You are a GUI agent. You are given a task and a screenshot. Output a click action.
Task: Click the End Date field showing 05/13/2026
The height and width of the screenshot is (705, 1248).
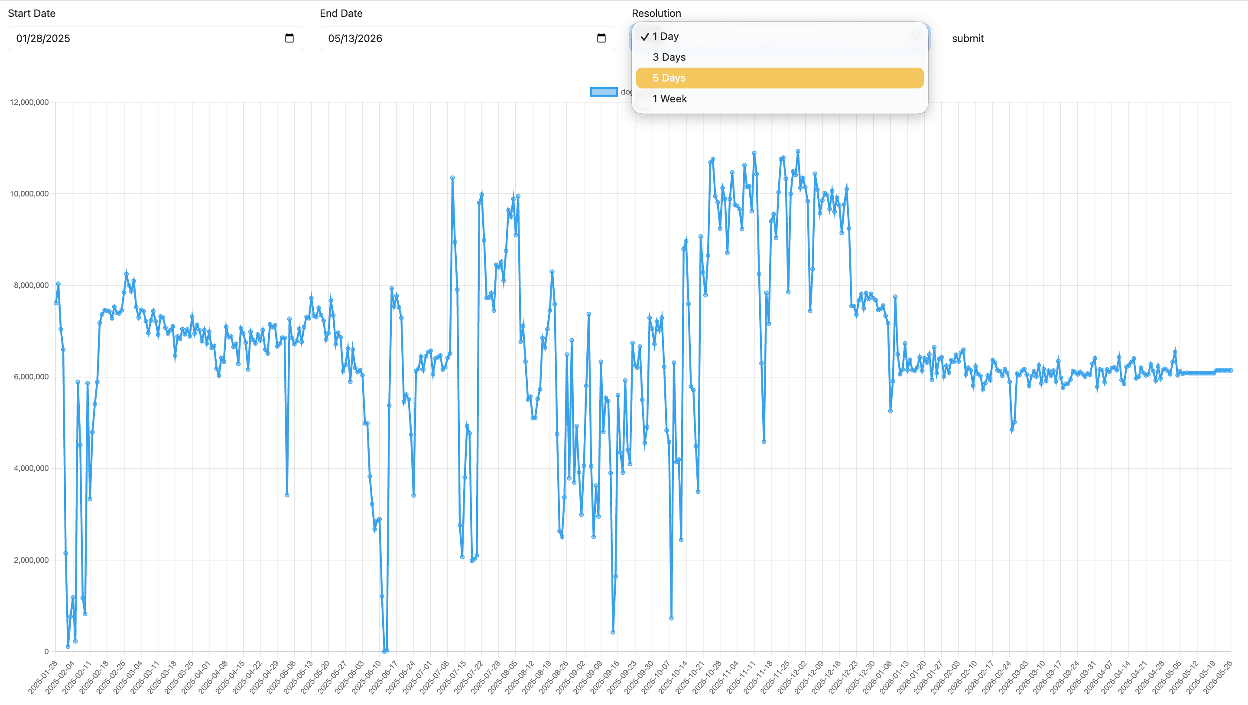pos(468,38)
